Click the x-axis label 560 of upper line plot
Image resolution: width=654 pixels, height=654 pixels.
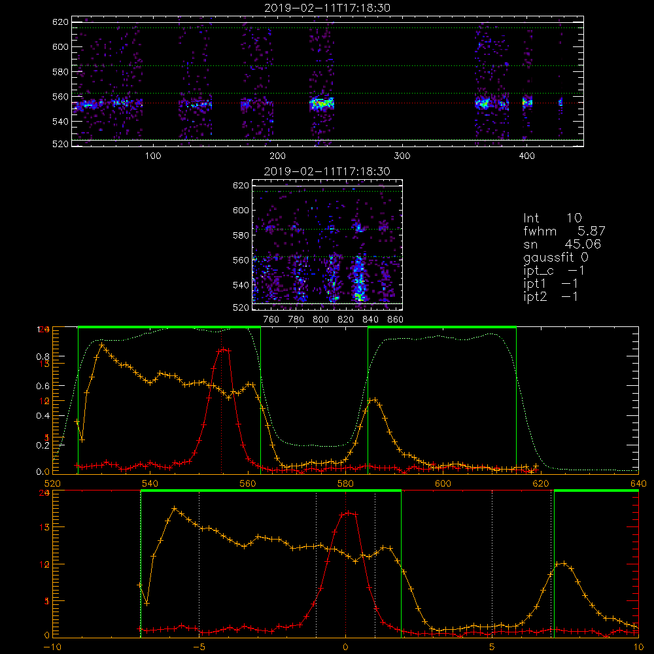pos(248,484)
